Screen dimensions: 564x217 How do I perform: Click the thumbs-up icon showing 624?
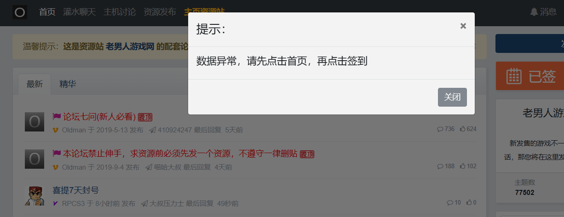(462, 129)
